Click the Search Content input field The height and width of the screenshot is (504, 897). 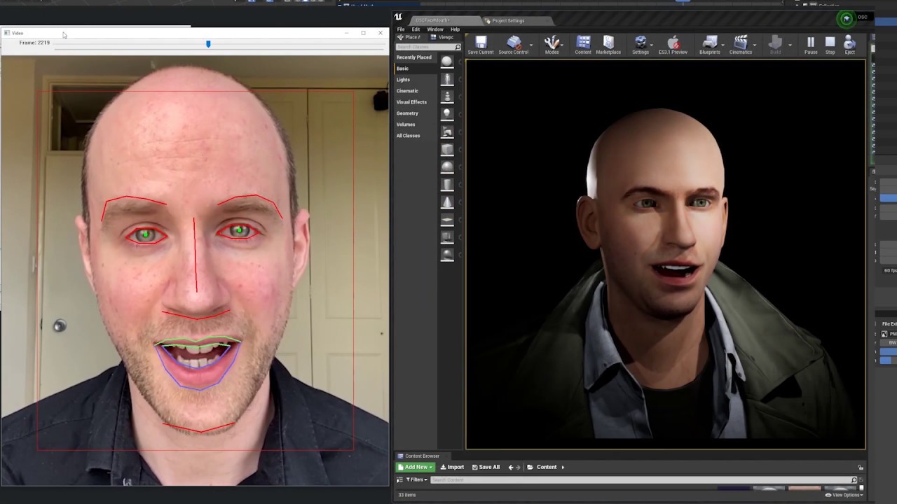pyautogui.click(x=643, y=479)
